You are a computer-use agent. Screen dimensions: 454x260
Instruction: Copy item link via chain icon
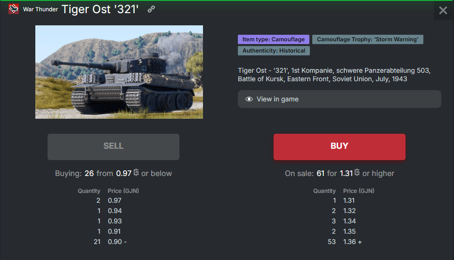click(x=151, y=9)
